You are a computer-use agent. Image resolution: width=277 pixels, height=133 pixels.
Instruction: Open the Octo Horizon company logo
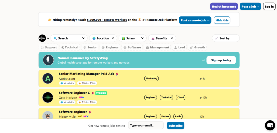48,98
